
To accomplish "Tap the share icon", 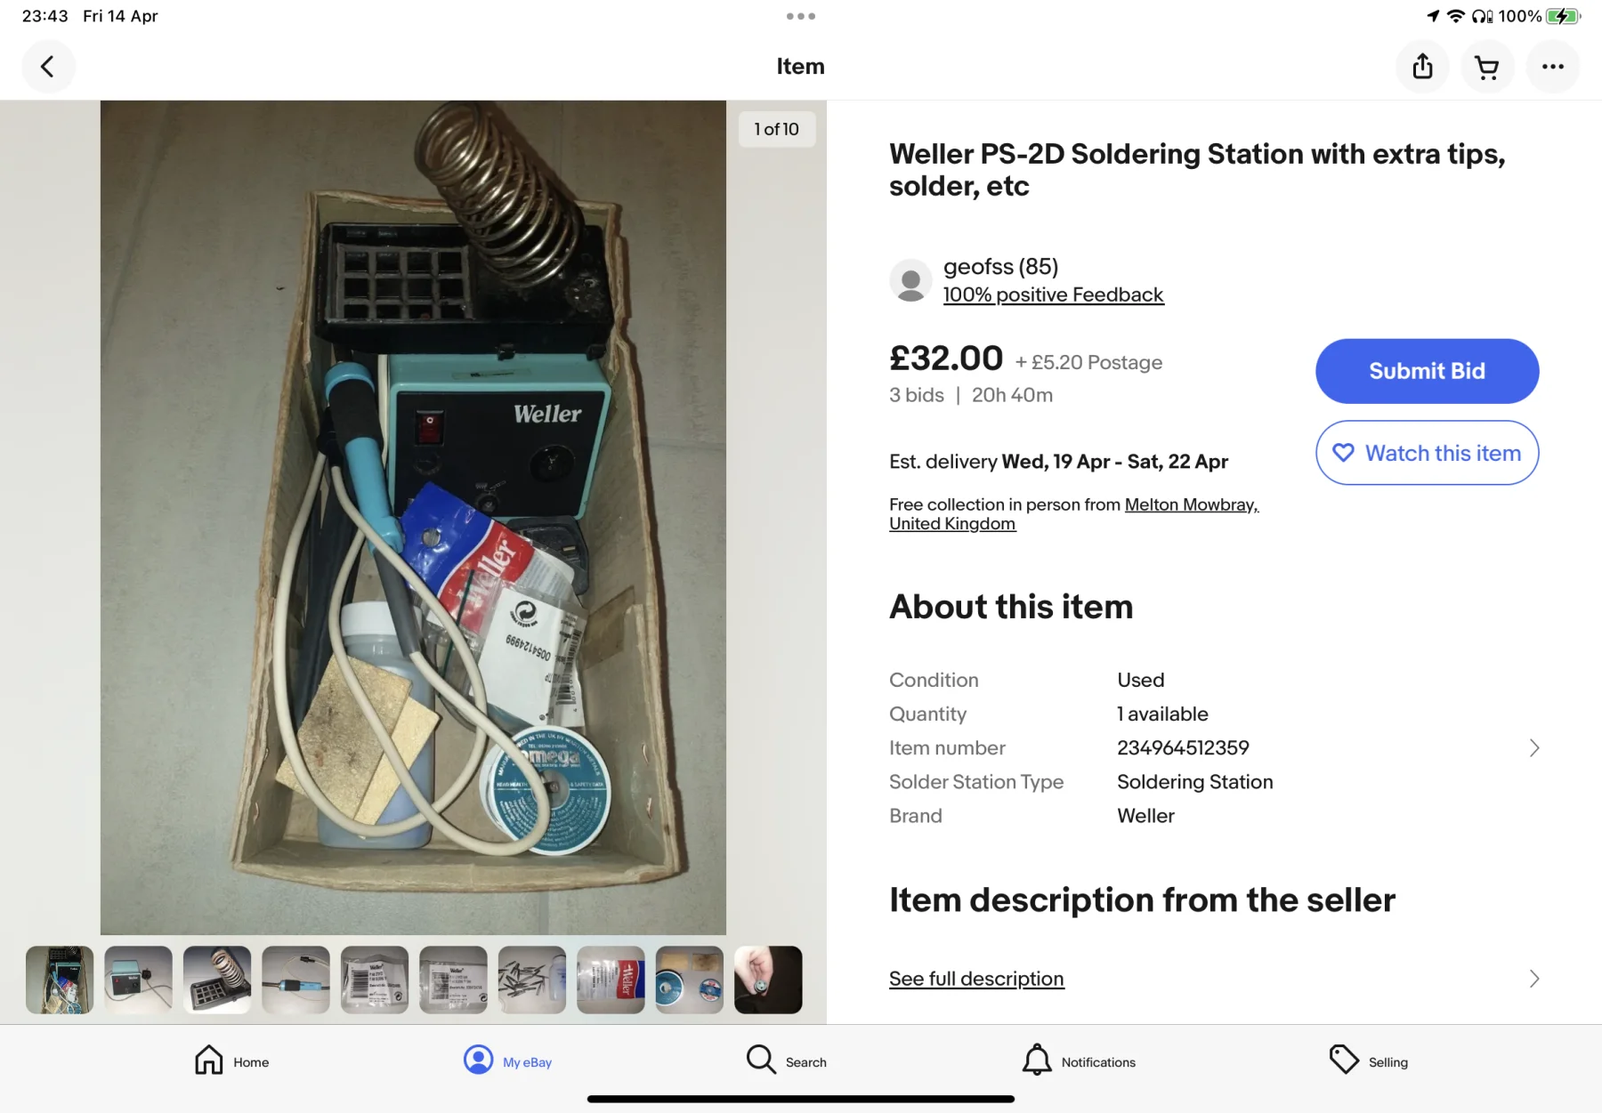I will [1422, 67].
